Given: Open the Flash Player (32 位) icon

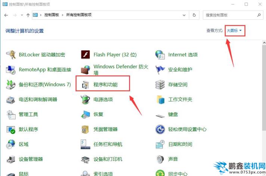Looking at the screenshot, I should [85, 54].
